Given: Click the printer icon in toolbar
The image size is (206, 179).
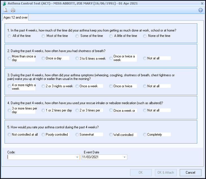Looking at the screenshot, I should (x=13, y=10).
